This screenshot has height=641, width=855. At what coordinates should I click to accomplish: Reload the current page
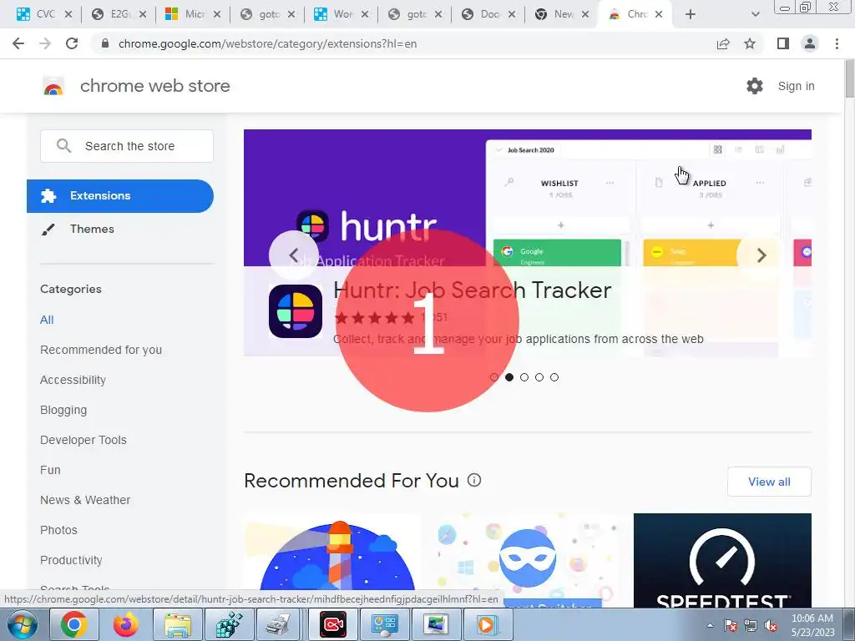tap(72, 43)
